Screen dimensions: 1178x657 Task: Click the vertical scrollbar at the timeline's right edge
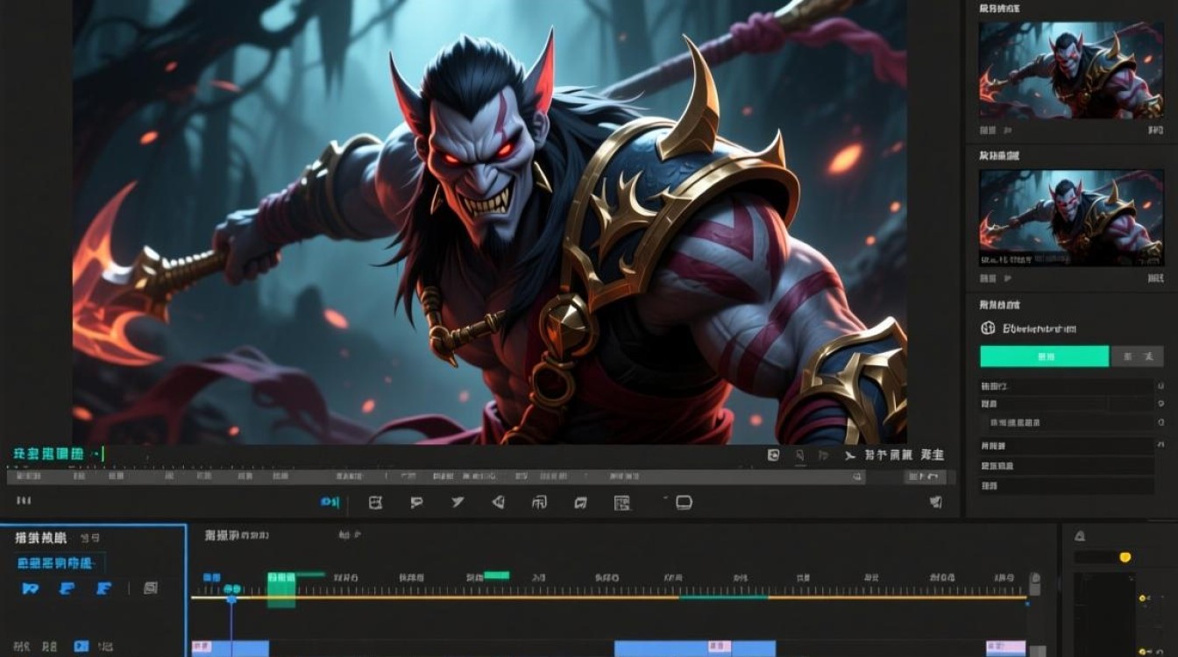[x=1035, y=585]
